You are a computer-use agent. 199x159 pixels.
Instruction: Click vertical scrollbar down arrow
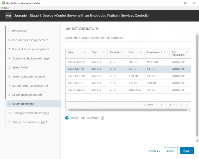pos(197,141)
